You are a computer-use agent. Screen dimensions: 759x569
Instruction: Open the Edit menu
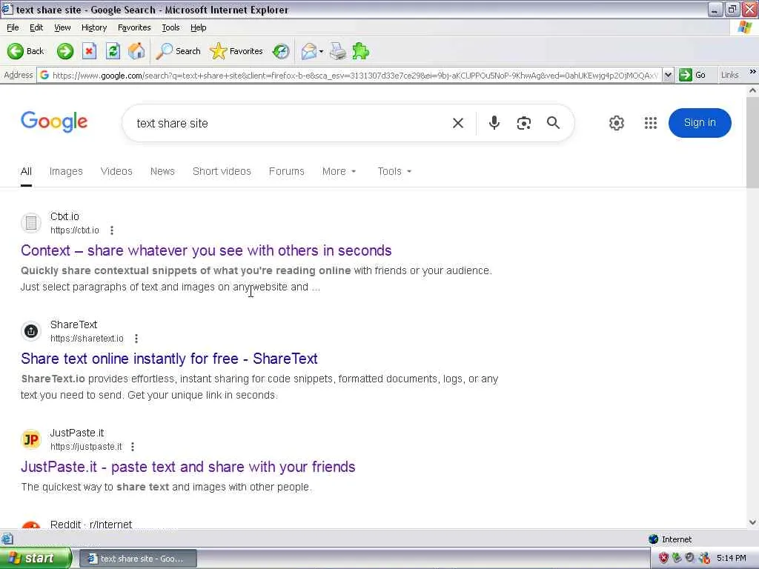point(36,27)
